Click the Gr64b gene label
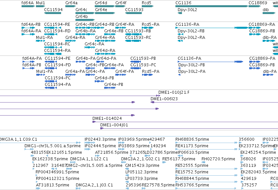278x190 pixels. (x=82, y=16)
